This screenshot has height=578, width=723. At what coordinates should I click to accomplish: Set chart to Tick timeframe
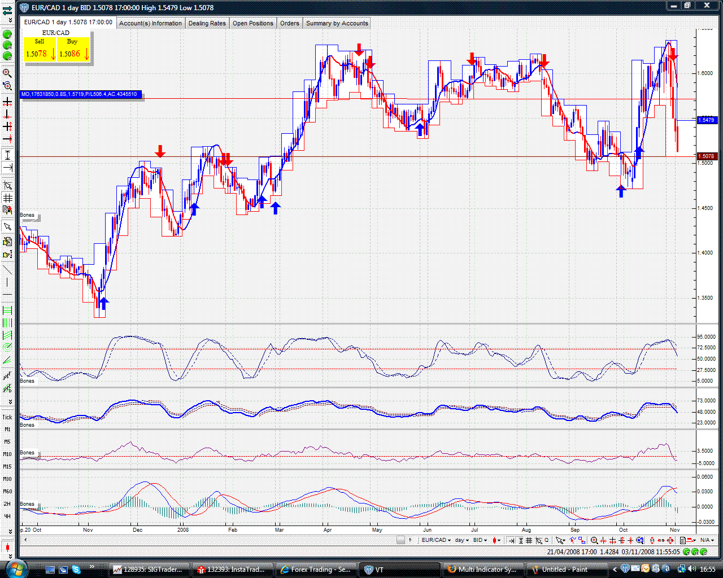click(7, 417)
